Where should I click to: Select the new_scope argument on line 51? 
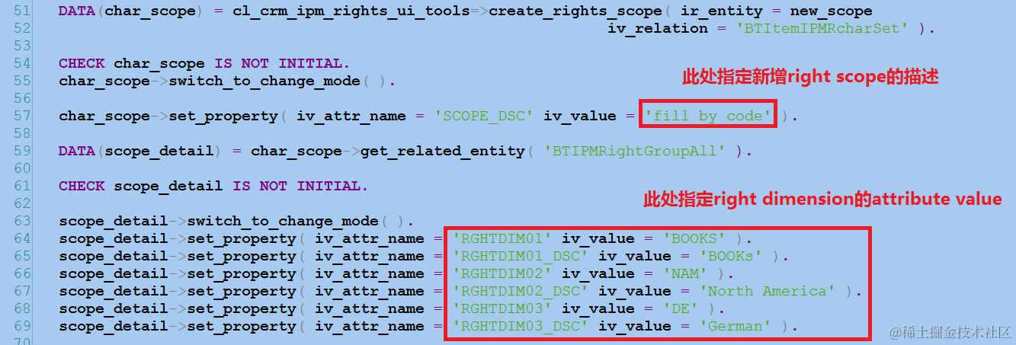tap(831, 11)
